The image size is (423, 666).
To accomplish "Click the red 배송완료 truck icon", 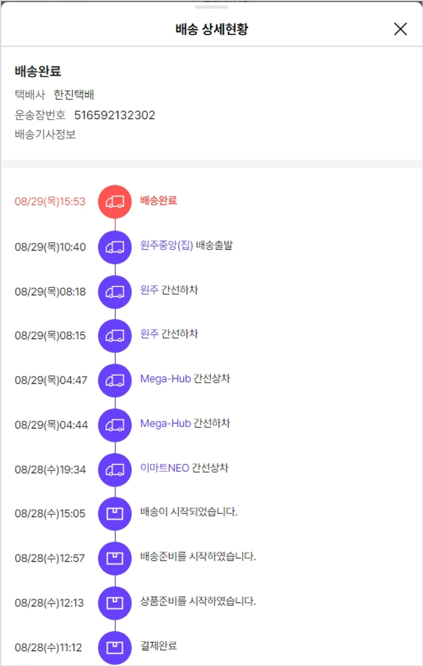I will pos(115,201).
